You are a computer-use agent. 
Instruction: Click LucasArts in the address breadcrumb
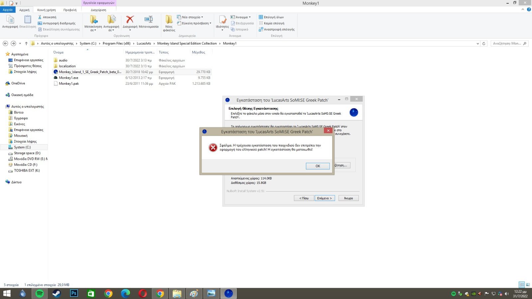144,44
